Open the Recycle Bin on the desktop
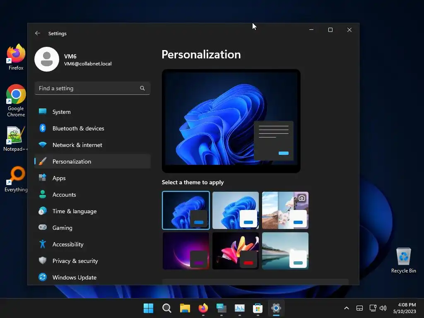The width and height of the screenshot is (424, 318). [403, 260]
